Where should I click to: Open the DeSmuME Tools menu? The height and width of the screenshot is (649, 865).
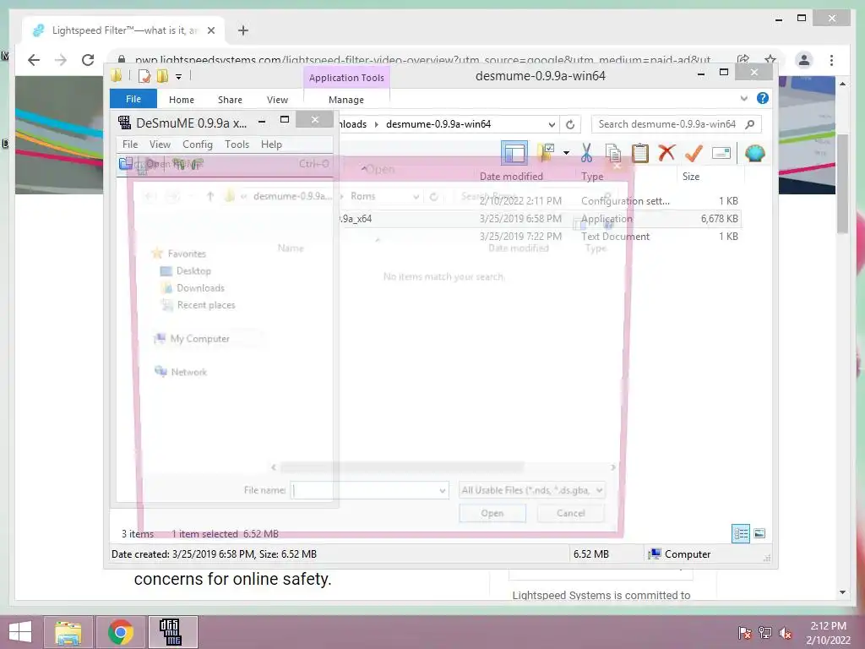tap(237, 144)
